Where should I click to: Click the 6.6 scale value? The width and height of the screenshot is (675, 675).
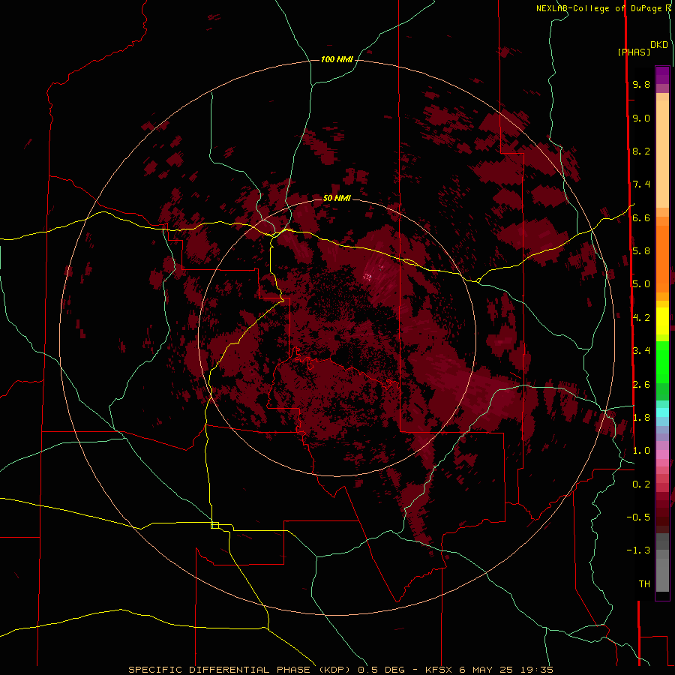[641, 217]
